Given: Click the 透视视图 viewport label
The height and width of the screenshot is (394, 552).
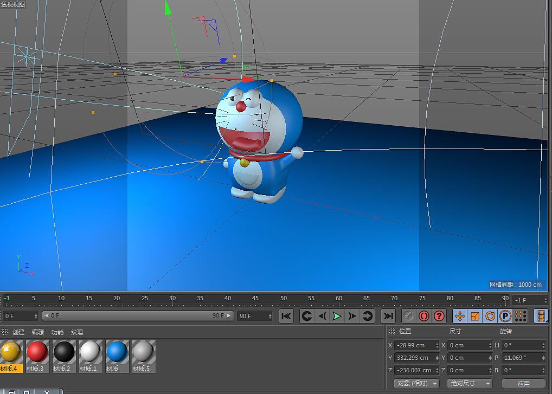Looking at the screenshot, I should (x=13, y=4).
